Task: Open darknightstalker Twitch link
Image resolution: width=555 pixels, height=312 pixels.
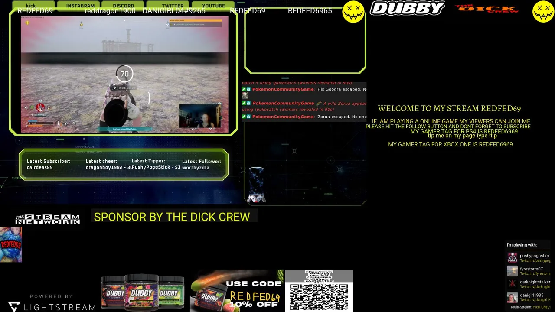Action: point(535,287)
